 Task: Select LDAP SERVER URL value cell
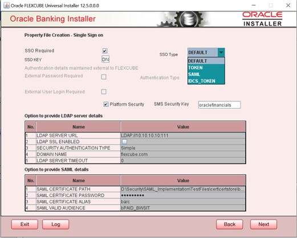(183, 136)
